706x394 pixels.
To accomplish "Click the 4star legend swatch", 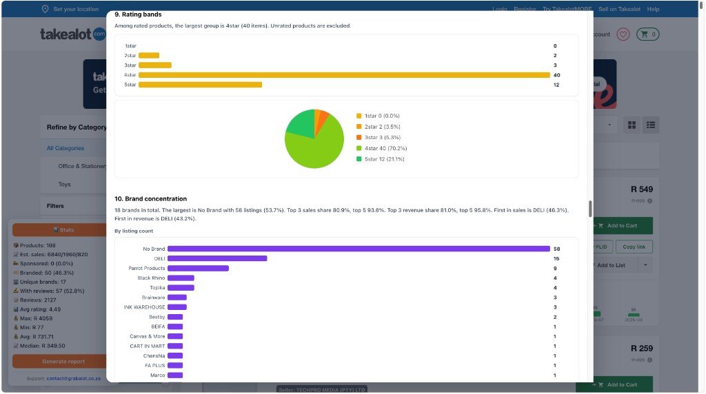I will click(359, 148).
